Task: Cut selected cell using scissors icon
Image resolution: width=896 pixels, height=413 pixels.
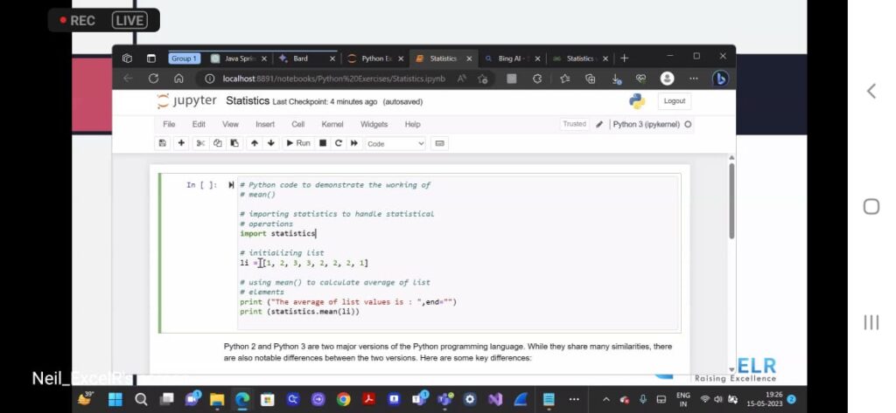Action: tap(200, 143)
